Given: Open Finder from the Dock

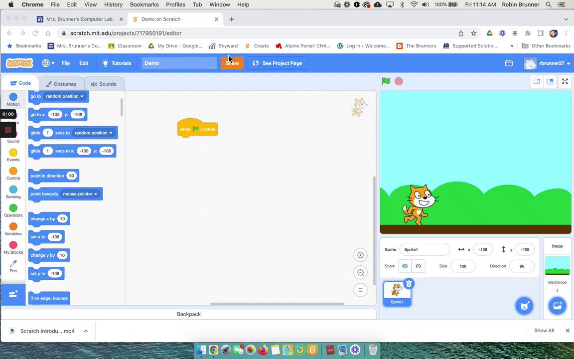Looking at the screenshot, I should pos(201,350).
